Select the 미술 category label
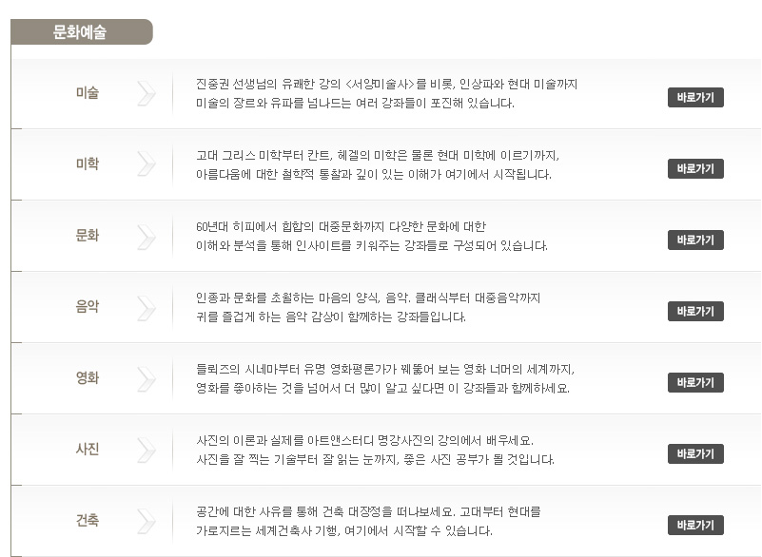 (x=88, y=92)
